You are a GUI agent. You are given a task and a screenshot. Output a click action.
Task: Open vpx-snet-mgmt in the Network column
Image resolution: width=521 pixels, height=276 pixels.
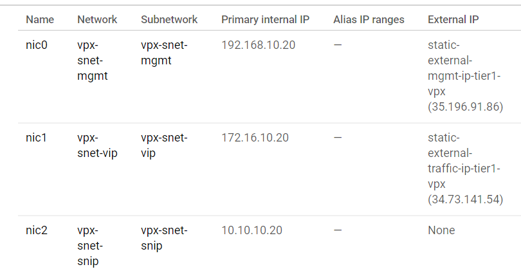click(x=93, y=61)
